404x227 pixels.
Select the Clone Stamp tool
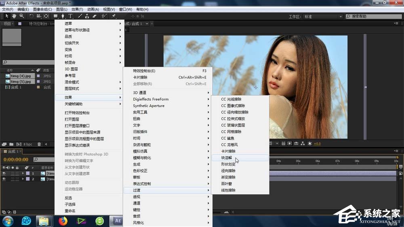(x=87, y=16)
